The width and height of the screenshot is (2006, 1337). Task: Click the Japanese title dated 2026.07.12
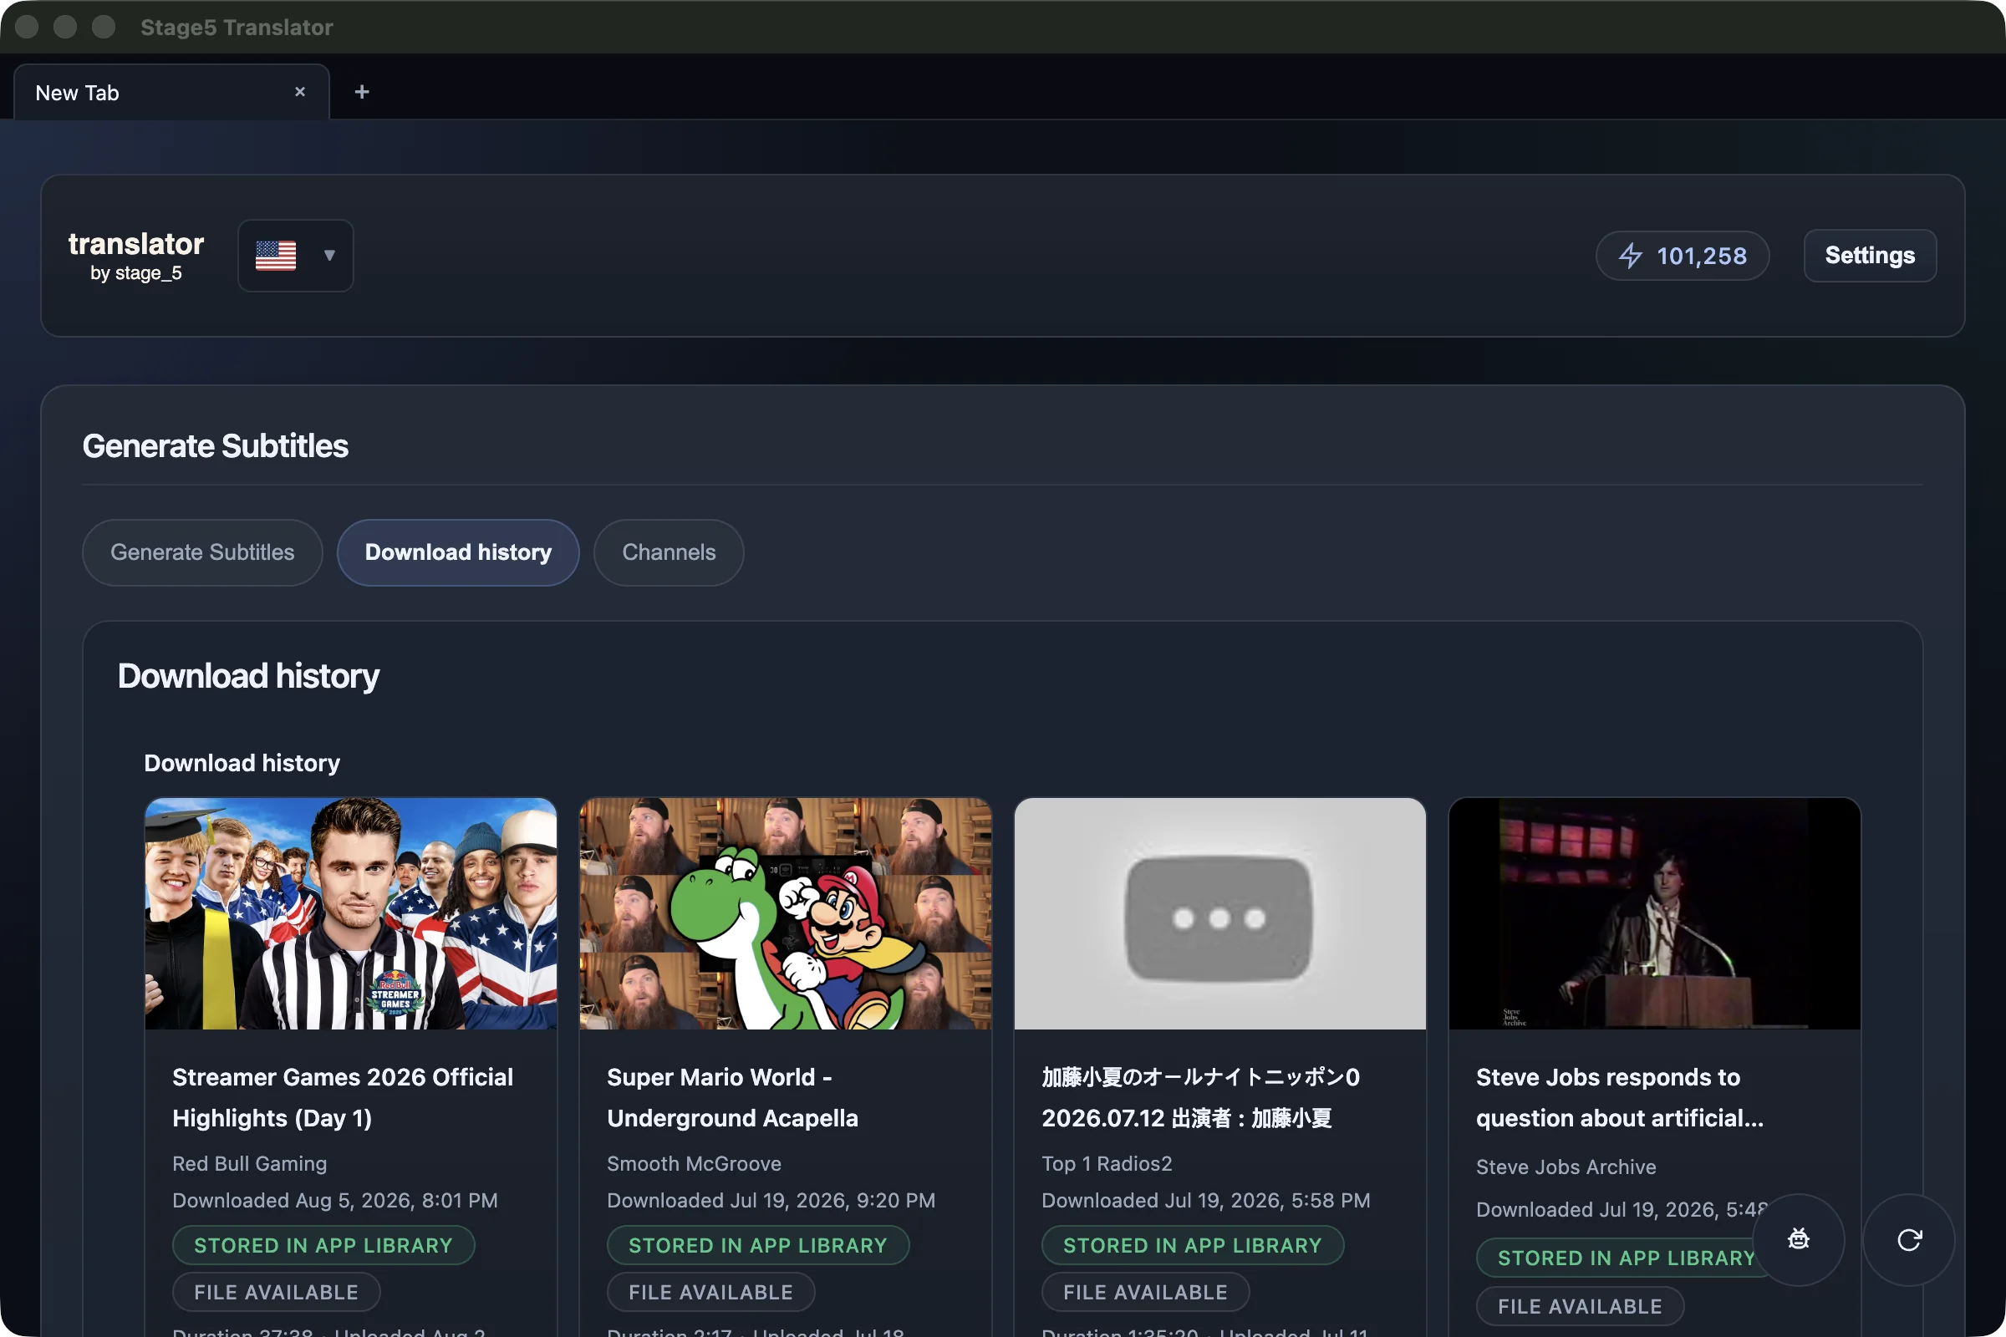pos(1200,1097)
